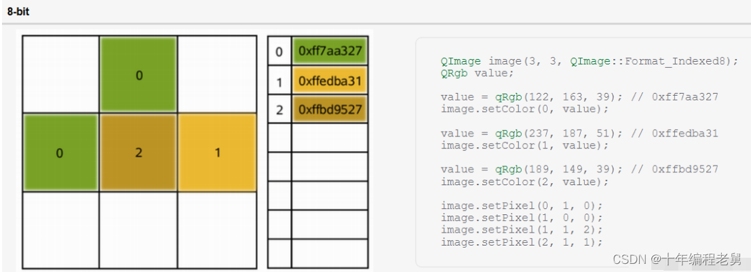Click index 1 cell beside 0xffedba31
This screenshot has width=751, height=272.
(280, 82)
